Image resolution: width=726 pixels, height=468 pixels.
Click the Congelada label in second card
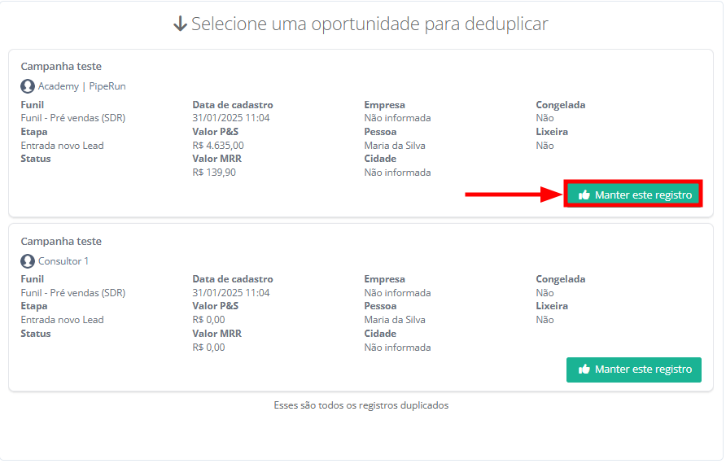(x=560, y=279)
